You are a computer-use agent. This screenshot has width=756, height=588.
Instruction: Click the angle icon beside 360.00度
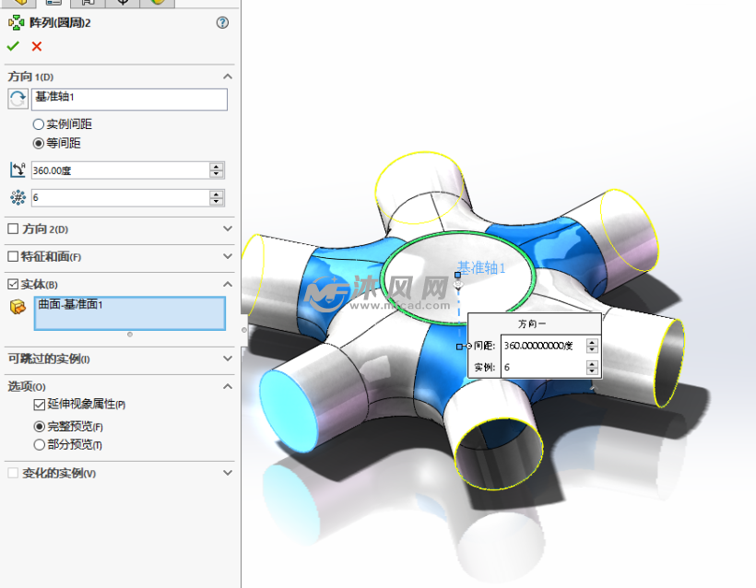[18, 171]
